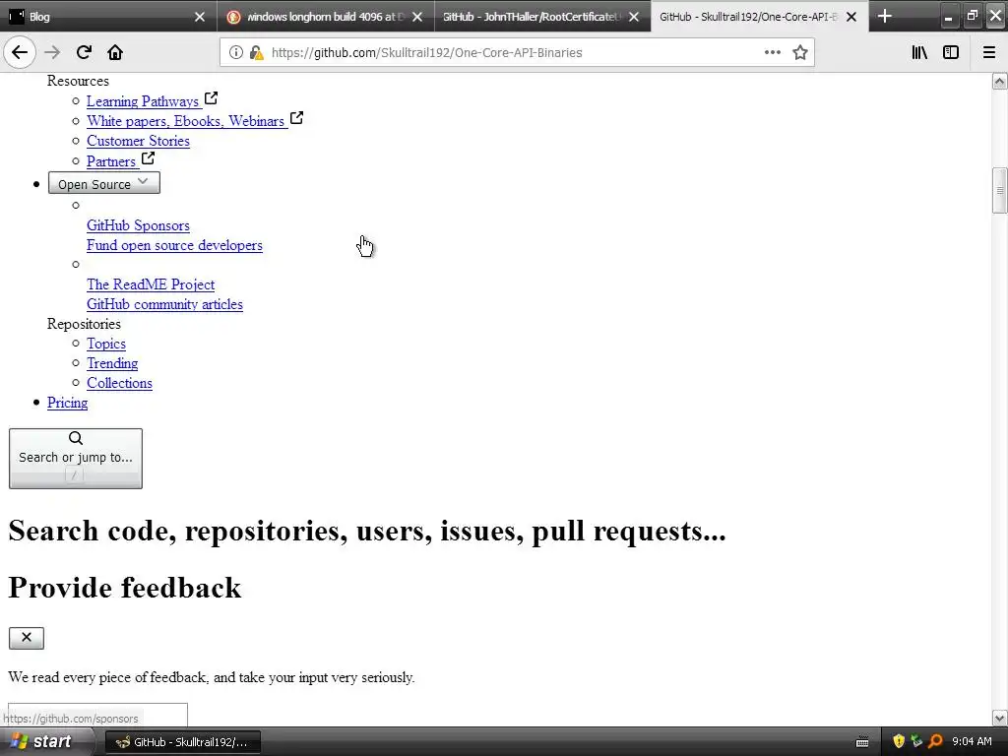Close the Skulltrail192 One-Core-API tab
This screenshot has height=756, width=1008.
(x=851, y=17)
